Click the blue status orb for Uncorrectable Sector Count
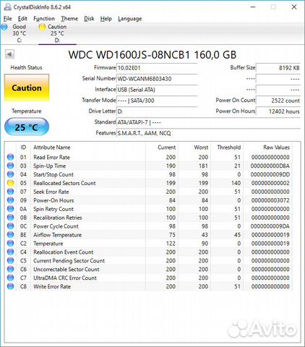305x347 pixels. click(x=10, y=269)
